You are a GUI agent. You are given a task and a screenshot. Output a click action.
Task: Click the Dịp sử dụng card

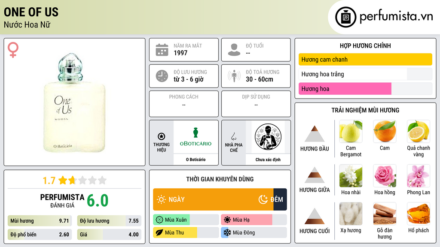[256, 104]
